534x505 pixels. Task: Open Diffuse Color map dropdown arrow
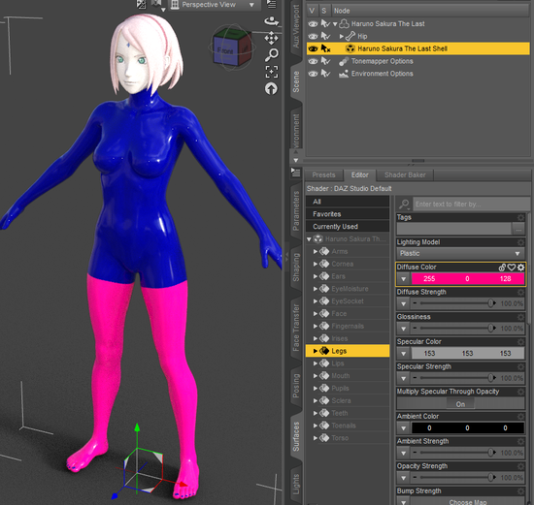[x=404, y=279]
